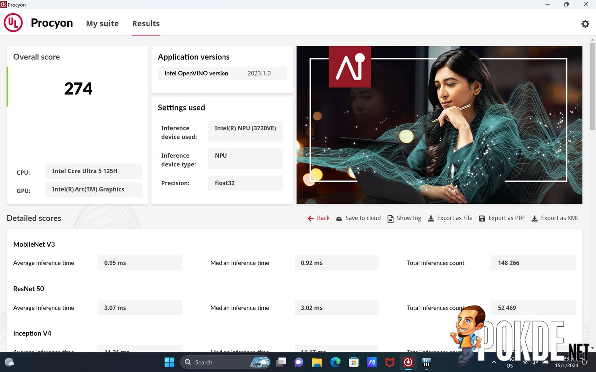Viewport: 596px width, 372px height.
Task: Choose Export as PDF
Action: [x=502, y=218]
